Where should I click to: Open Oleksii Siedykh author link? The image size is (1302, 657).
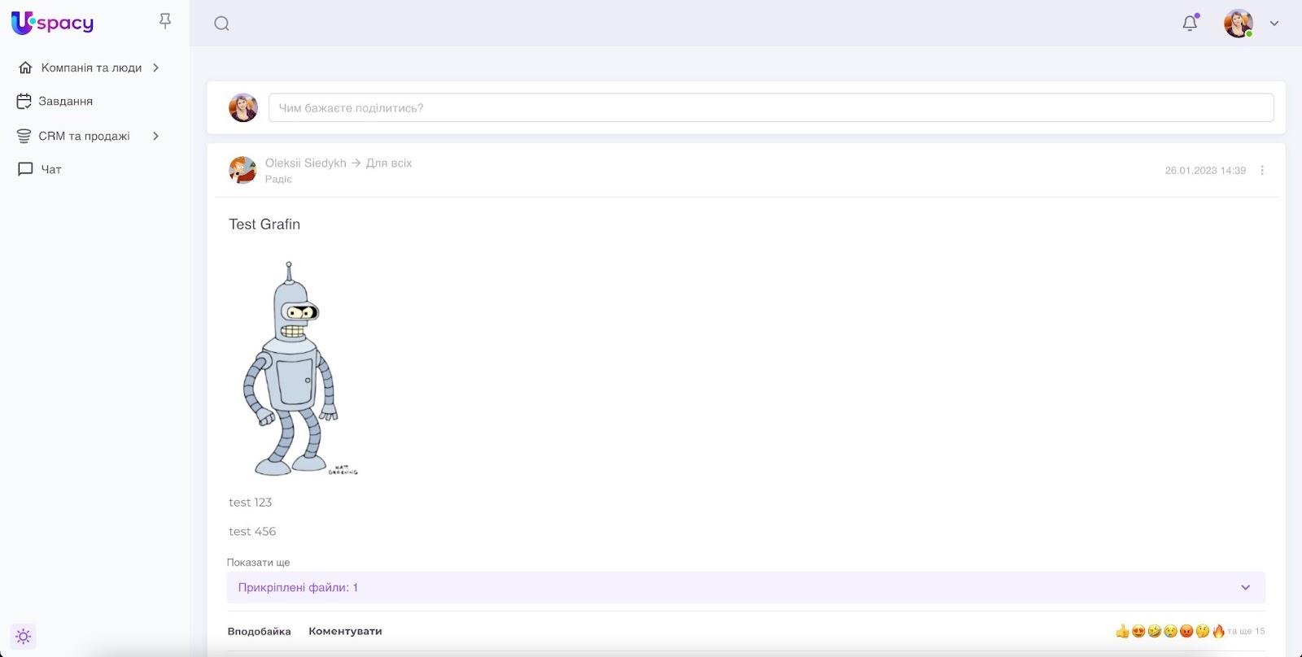[x=306, y=163]
